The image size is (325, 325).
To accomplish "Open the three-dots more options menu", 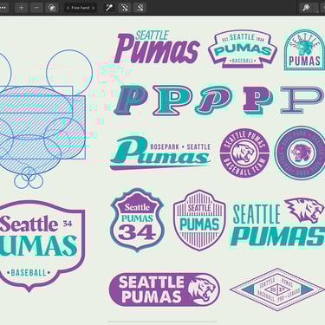I will coord(3,8).
